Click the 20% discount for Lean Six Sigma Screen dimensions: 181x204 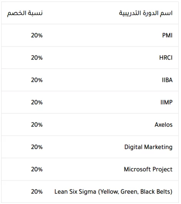(37, 192)
